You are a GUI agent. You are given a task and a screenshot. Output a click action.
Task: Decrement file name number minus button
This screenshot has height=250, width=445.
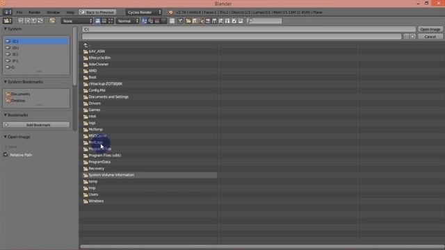(406, 37)
